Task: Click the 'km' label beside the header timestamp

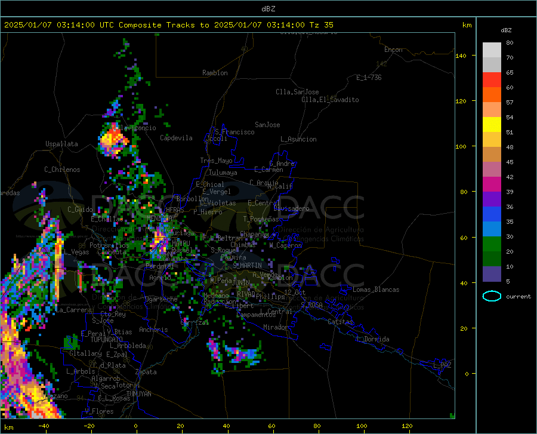Action: coord(467,25)
